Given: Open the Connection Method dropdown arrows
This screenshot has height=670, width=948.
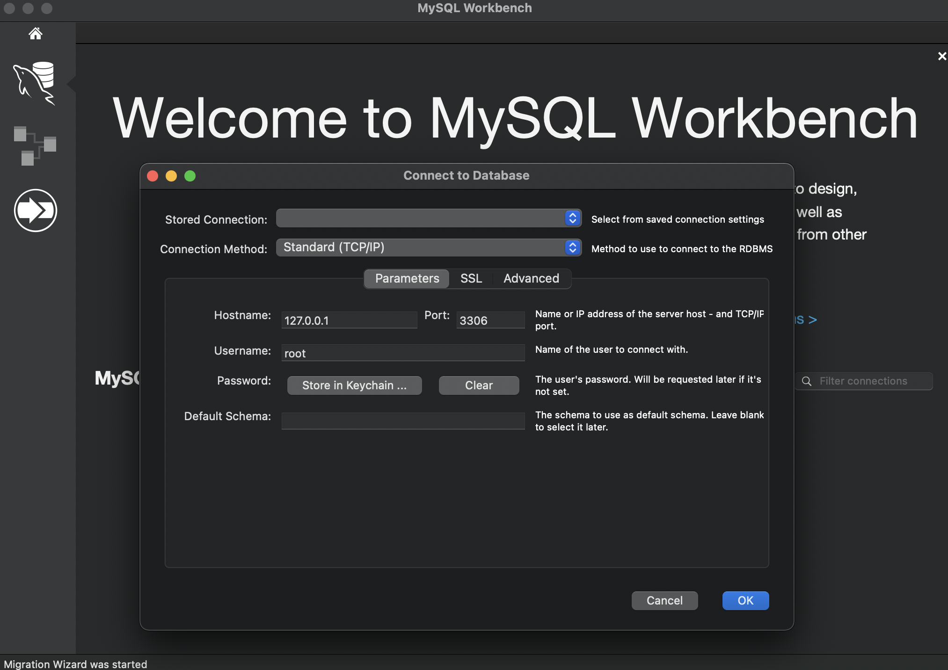Looking at the screenshot, I should (x=572, y=248).
